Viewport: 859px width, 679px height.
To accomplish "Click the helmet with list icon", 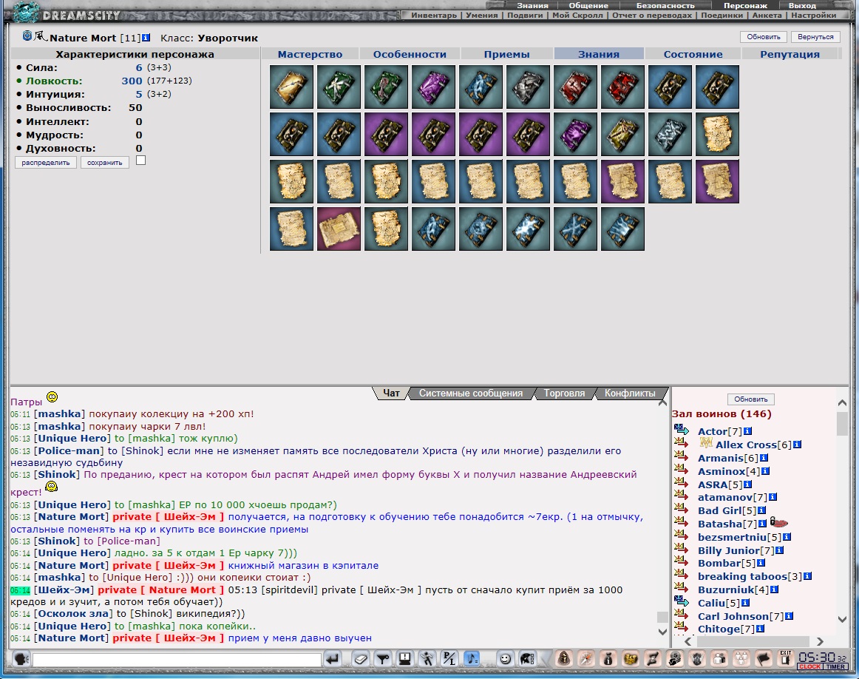I will point(527,658).
